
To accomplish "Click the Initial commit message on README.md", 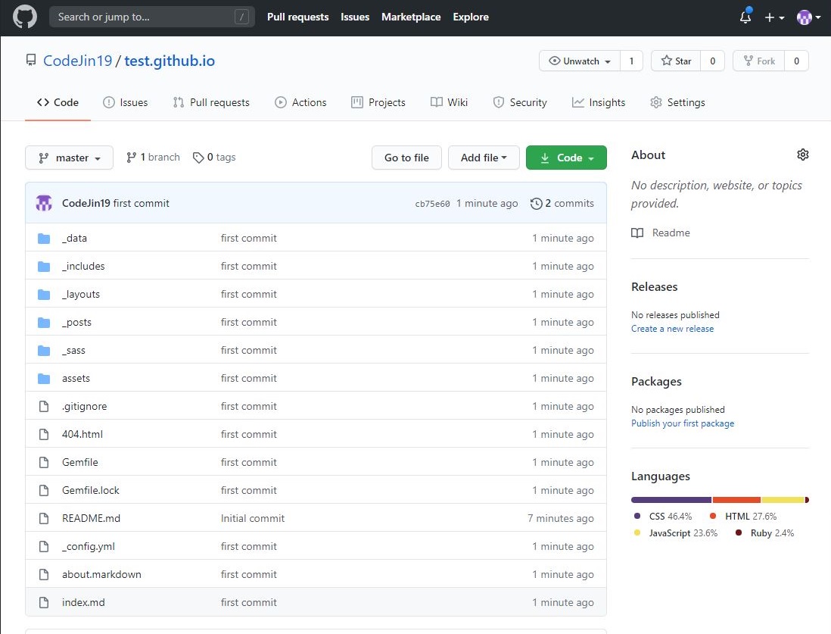I will point(253,518).
